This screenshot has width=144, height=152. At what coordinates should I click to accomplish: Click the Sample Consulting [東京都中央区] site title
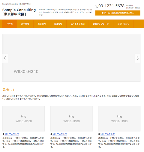(x=19, y=12)
